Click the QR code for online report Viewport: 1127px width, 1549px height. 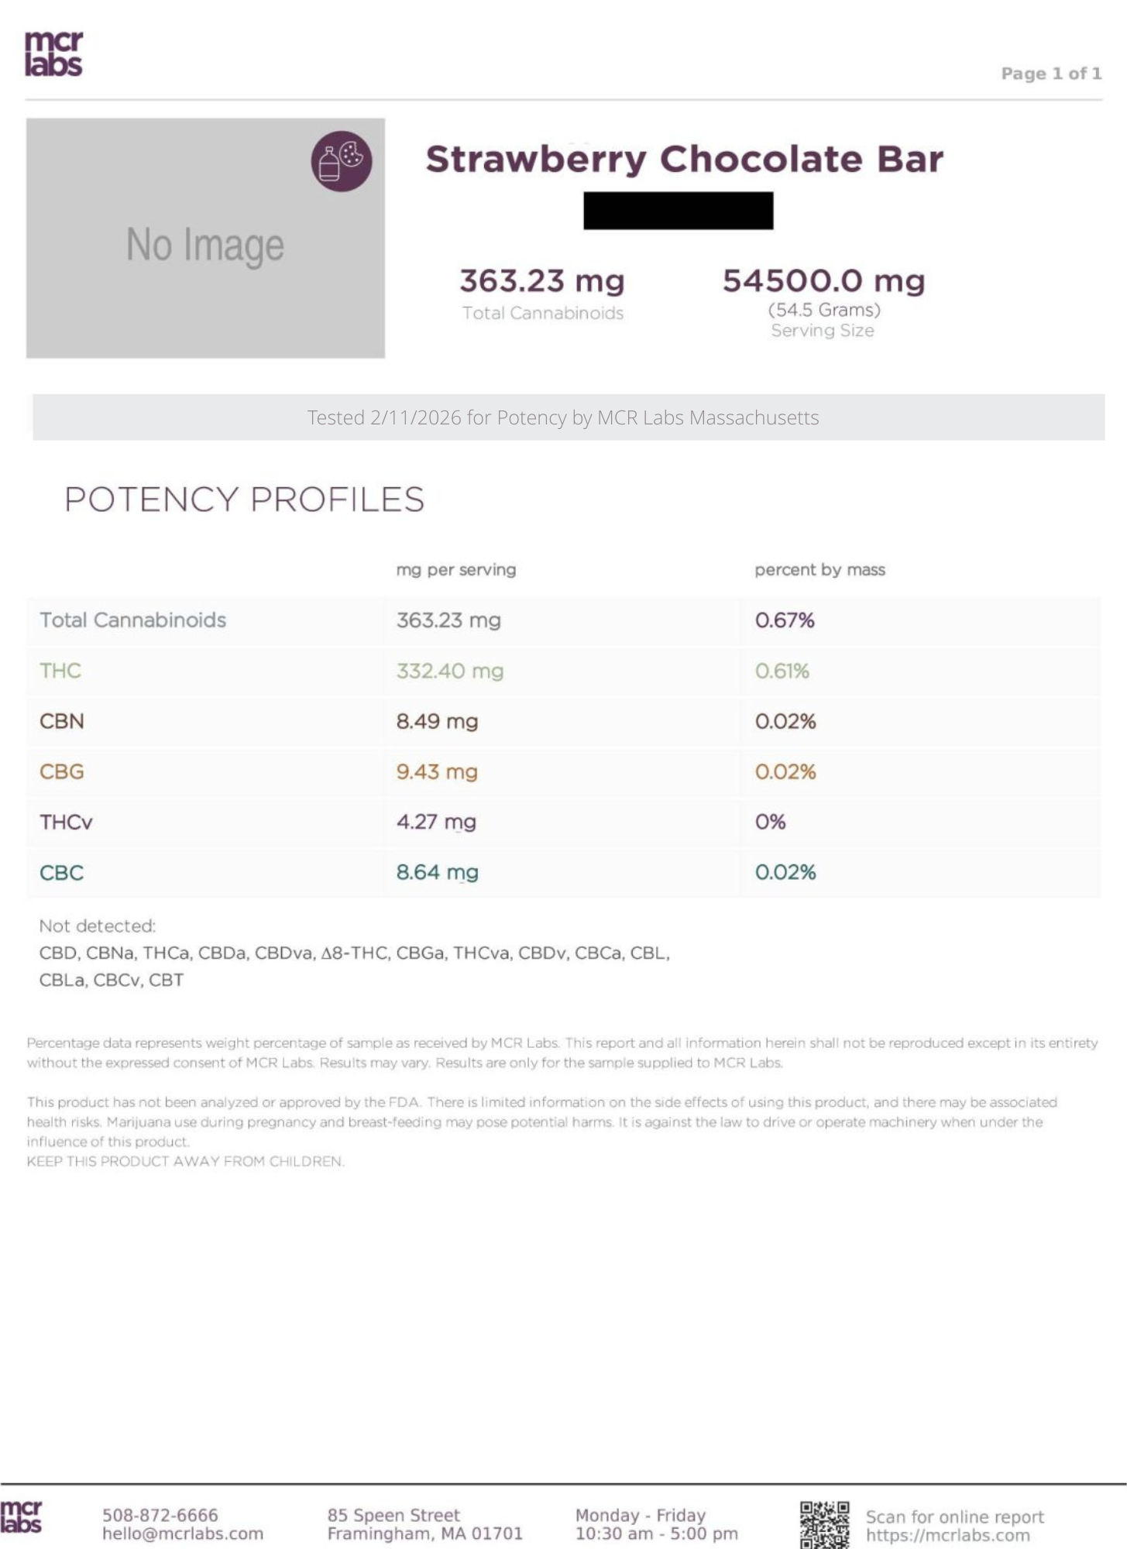(x=824, y=1524)
